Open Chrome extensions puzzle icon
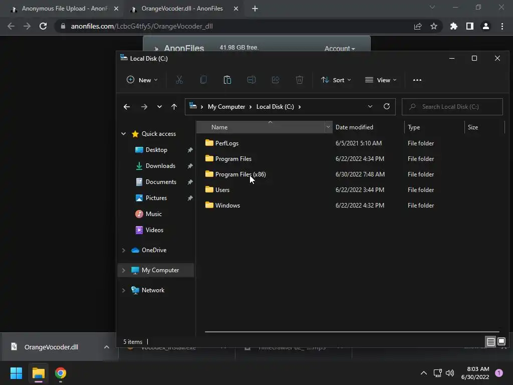This screenshot has width=513, height=385. click(454, 26)
